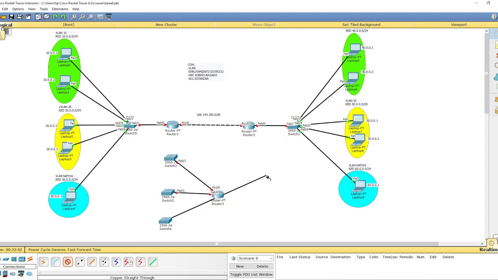The image size is (498, 280).
Task: Open the Connections device category lightning icon
Action: [x=30, y=259]
